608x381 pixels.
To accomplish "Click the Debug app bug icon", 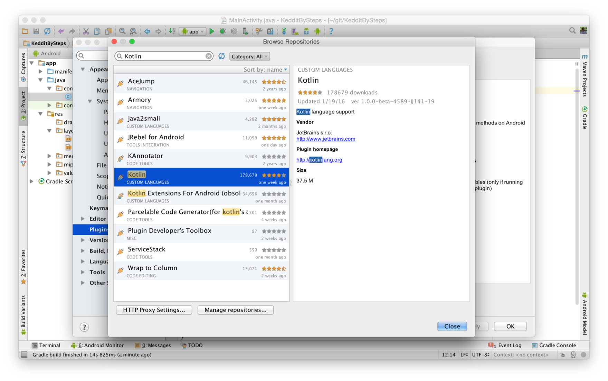I will click(223, 31).
